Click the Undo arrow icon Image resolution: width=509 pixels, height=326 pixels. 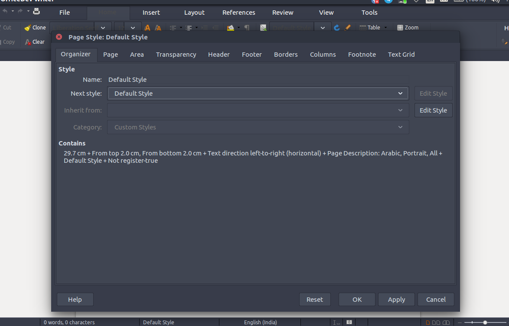5,11
